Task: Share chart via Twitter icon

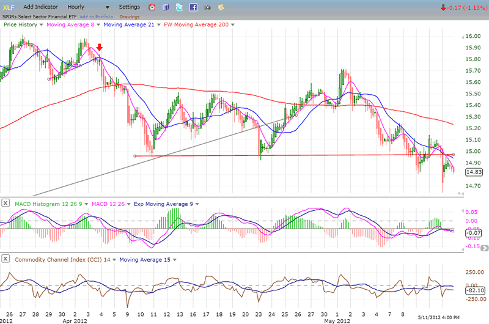Action: pos(179,7)
